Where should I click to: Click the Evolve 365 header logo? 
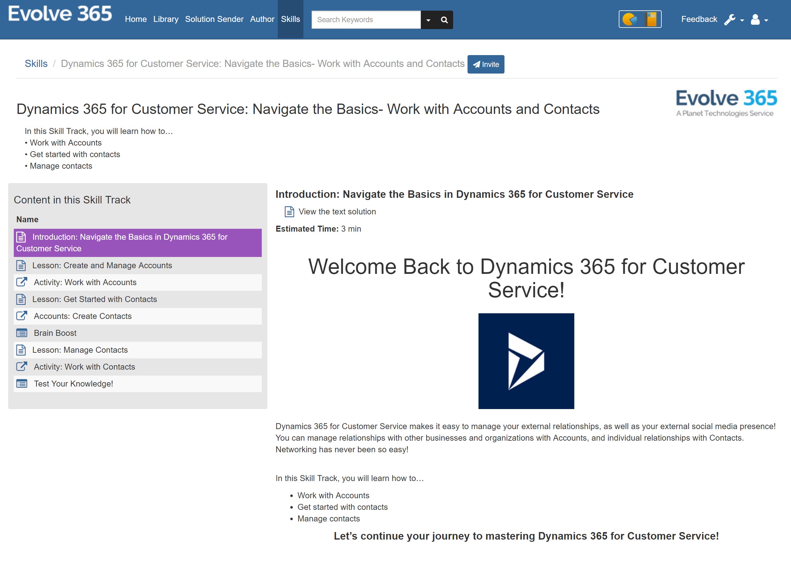coord(60,14)
